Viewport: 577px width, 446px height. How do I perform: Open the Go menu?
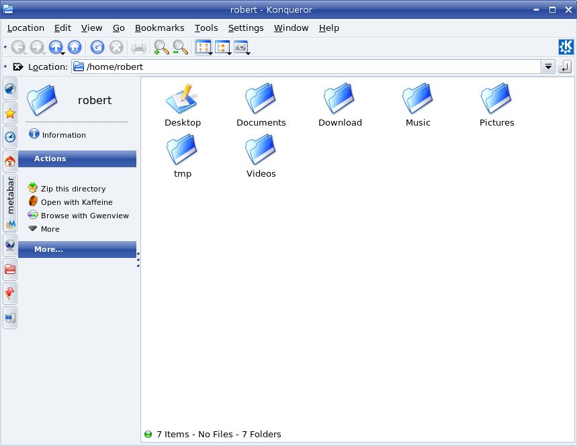[118, 28]
